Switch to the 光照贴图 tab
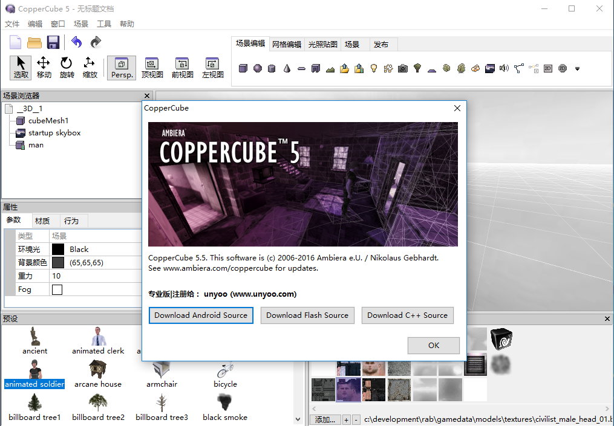 tap(322, 44)
